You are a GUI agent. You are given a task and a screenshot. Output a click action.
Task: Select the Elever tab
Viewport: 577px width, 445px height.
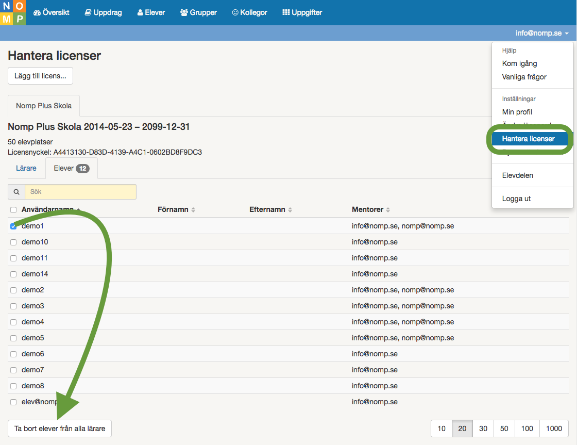pyautogui.click(x=72, y=168)
